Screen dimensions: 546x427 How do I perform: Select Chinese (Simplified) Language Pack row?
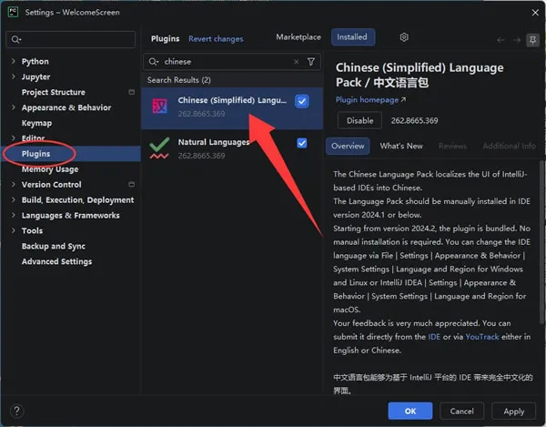[232, 108]
